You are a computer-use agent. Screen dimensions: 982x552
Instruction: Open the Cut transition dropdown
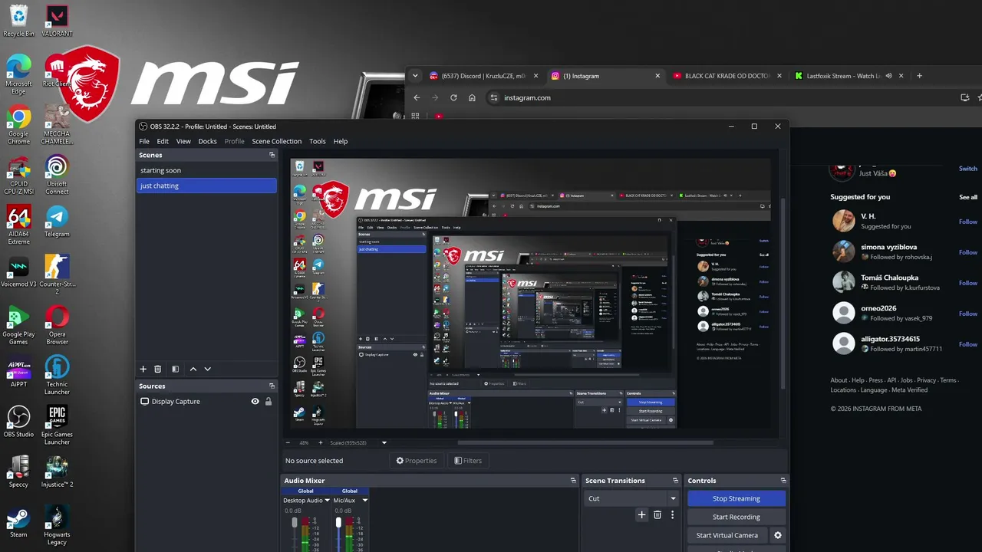[632, 498]
